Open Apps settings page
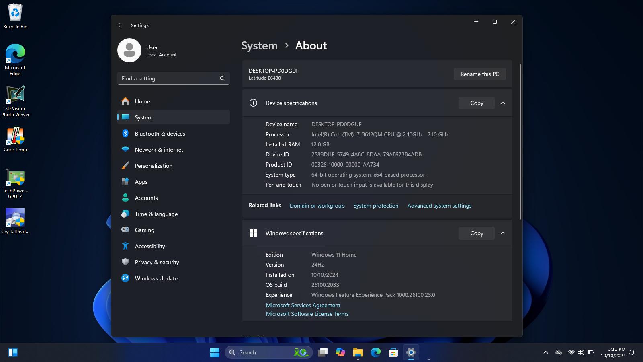Viewport: 643px width, 362px height. 174,182
